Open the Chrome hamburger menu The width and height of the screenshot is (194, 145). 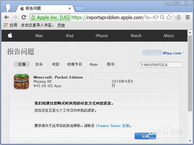(x=188, y=17)
